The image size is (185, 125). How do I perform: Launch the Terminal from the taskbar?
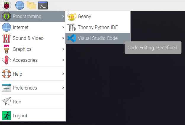click(x=43, y=5)
